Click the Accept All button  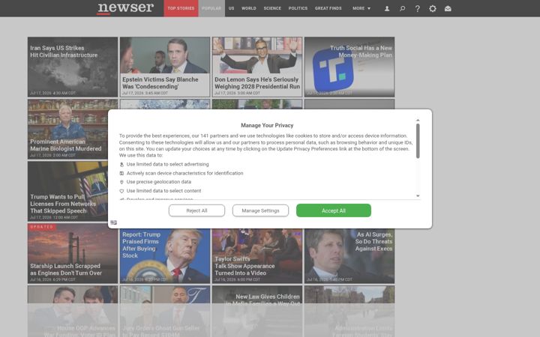tap(334, 210)
